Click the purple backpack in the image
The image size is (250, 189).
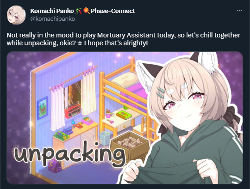pyautogui.click(x=54, y=166)
